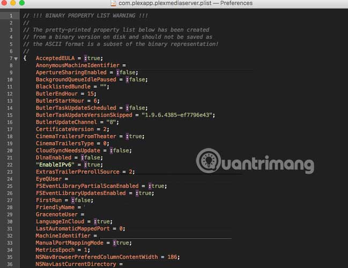Click the false value of FirstRun
The width and height of the screenshot is (348, 268).
83,200
